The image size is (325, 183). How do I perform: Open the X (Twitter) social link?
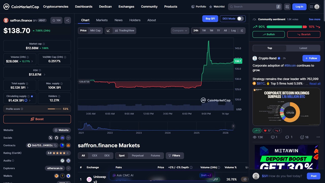(51, 138)
